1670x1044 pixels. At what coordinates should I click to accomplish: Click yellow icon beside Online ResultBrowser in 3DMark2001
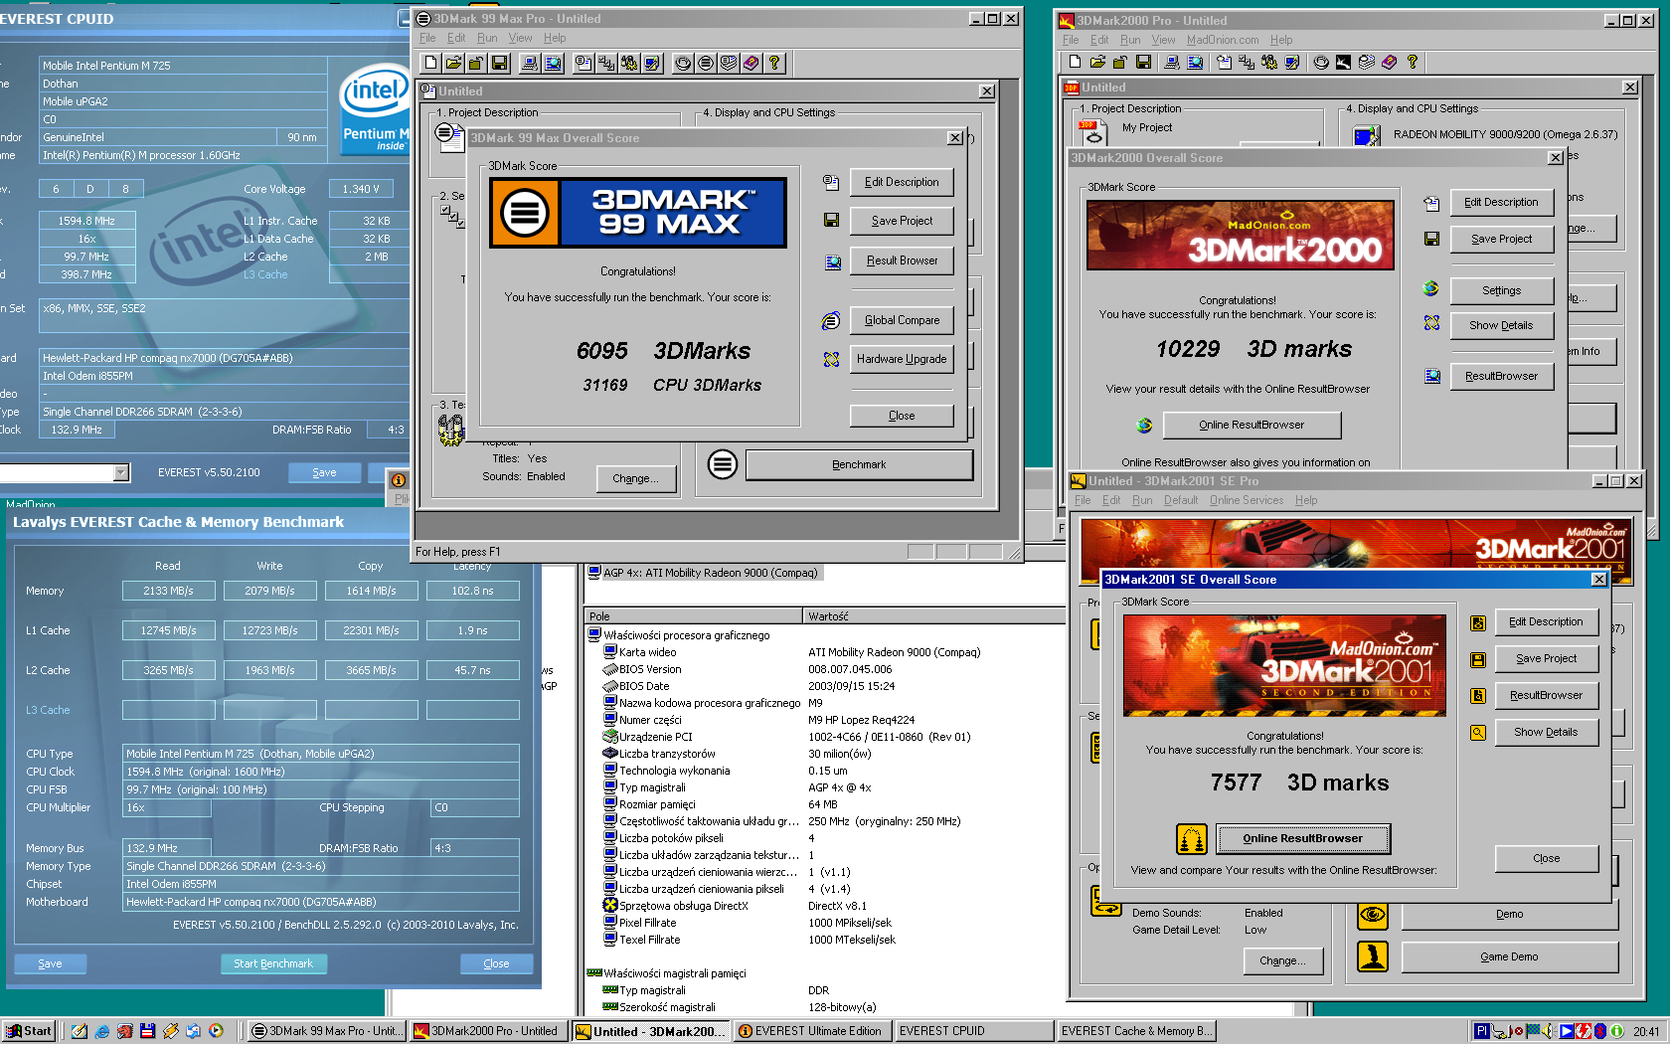coord(1192,838)
